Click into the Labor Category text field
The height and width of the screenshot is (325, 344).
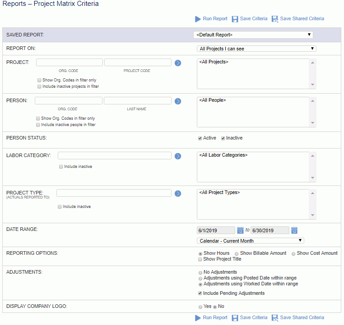115,155
